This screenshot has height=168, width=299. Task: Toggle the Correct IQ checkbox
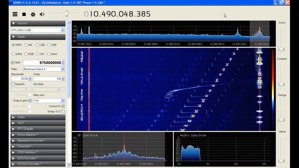63,106
